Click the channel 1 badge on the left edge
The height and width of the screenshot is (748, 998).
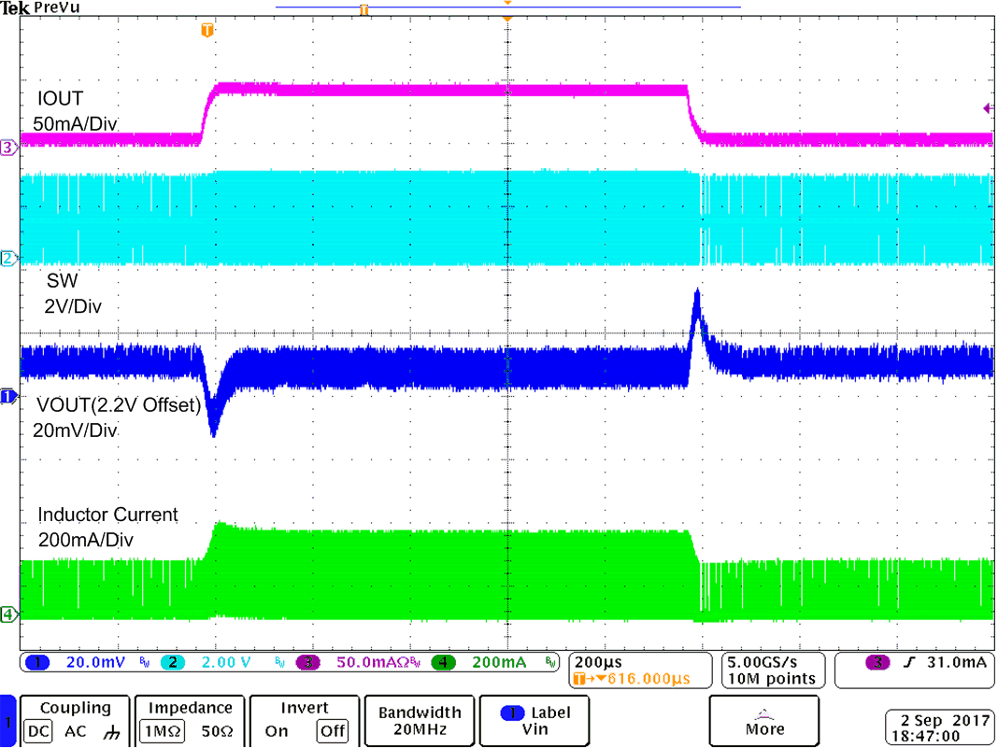point(8,396)
